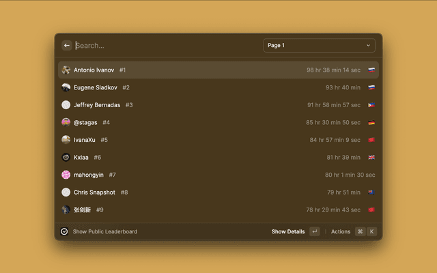Image resolution: width=437 pixels, height=273 pixels.
Task: Open the Page 1 dropdown
Action: pos(319,46)
